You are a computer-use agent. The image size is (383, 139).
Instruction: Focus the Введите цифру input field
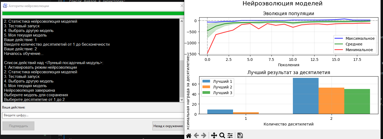[x=92, y=115]
